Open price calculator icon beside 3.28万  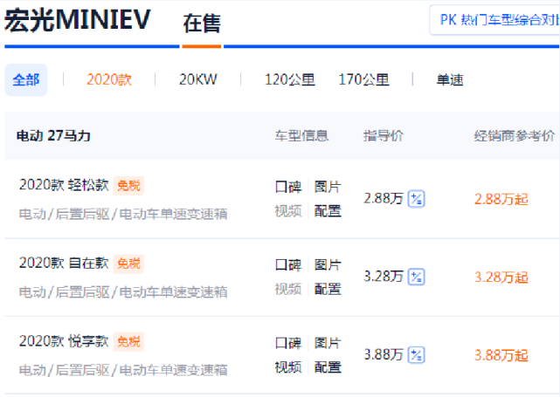[416, 277]
